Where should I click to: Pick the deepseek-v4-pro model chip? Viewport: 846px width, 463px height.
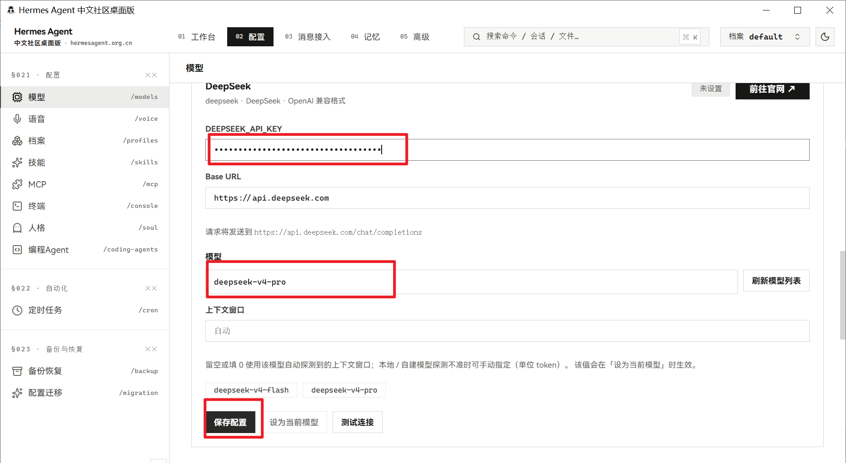344,390
